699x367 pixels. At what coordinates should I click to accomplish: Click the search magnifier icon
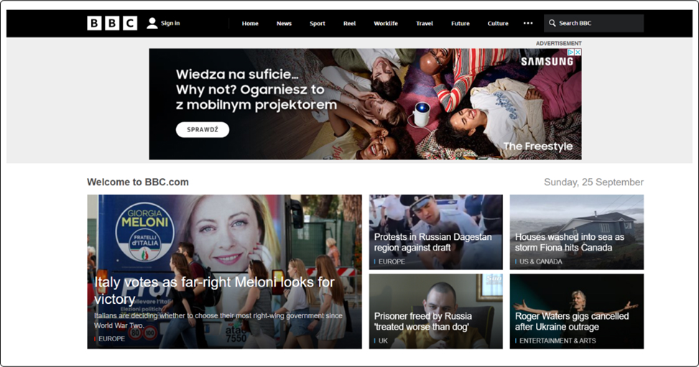(x=552, y=23)
